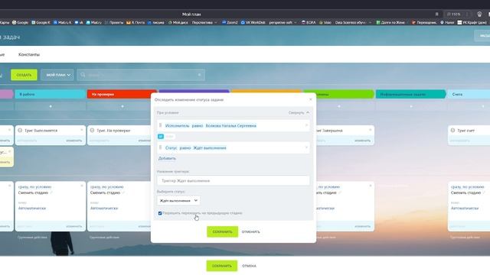This screenshot has height=275, width=490.
Task: Switch to the Константы tab
Action: [29, 54]
